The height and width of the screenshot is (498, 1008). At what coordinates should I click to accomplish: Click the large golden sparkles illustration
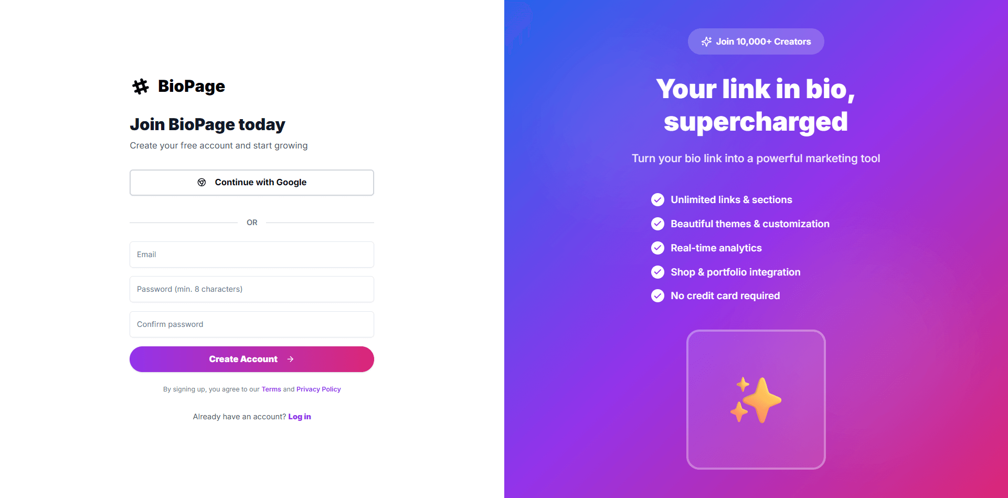coord(756,400)
